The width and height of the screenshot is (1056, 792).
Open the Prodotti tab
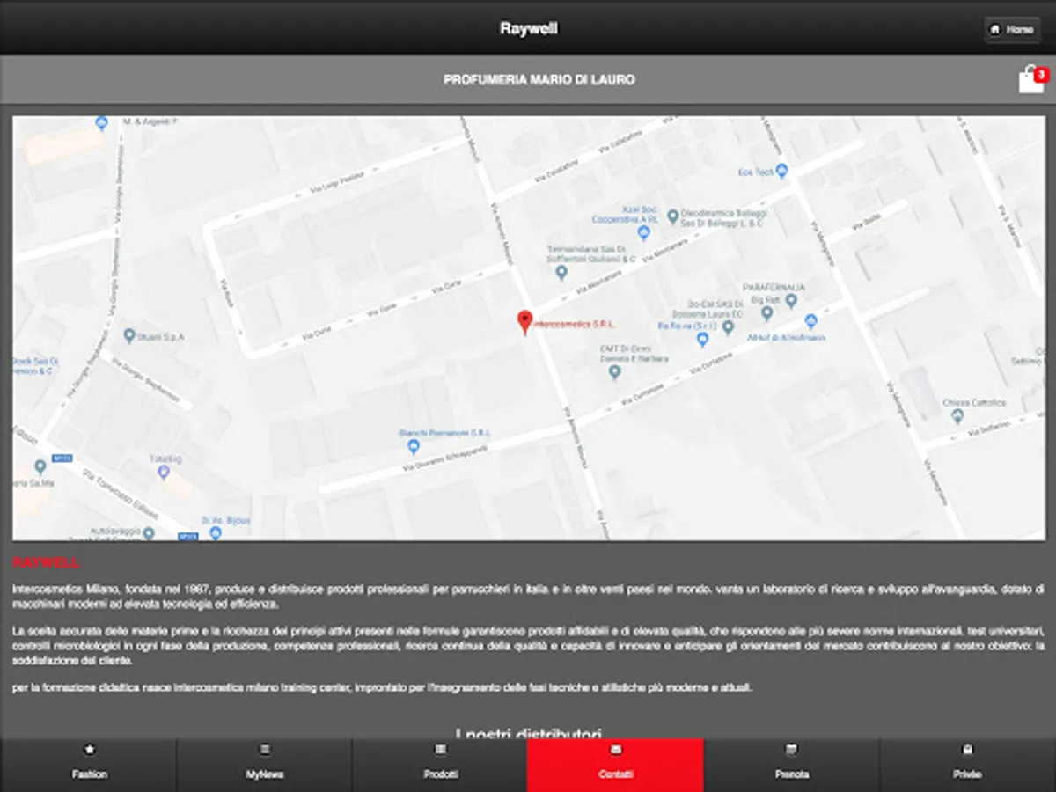440,765
